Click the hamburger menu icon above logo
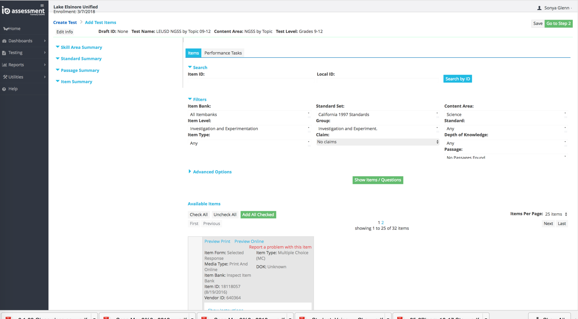The image size is (578, 319). (x=42, y=5)
